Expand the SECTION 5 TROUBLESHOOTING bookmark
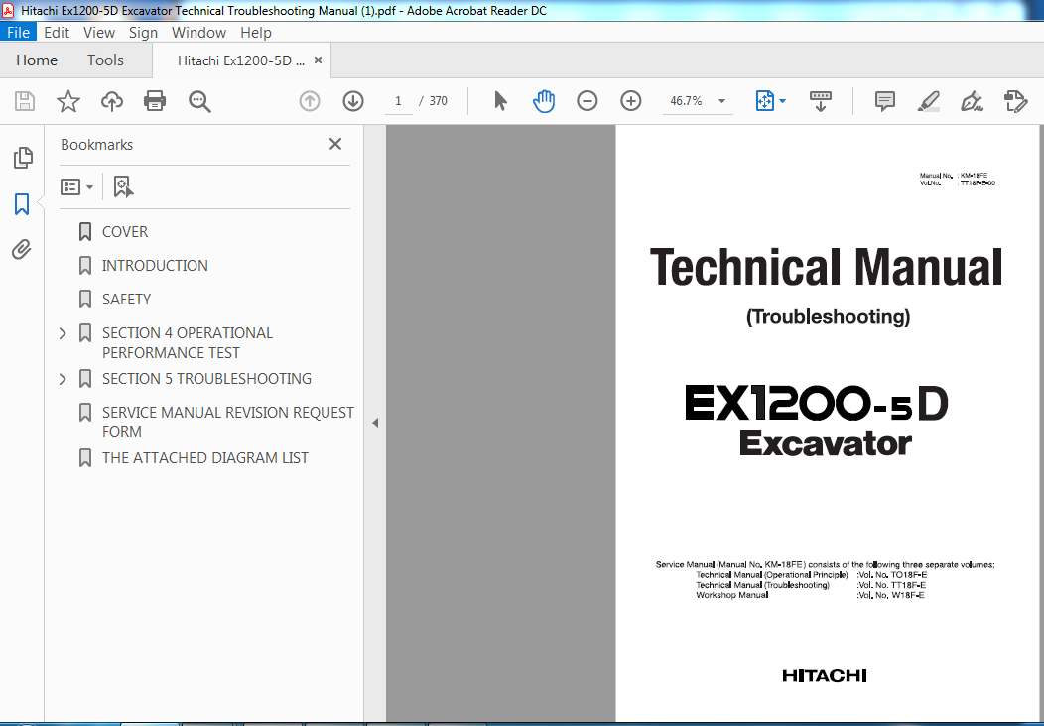Screen dimensions: 1044x726 pos(63,379)
